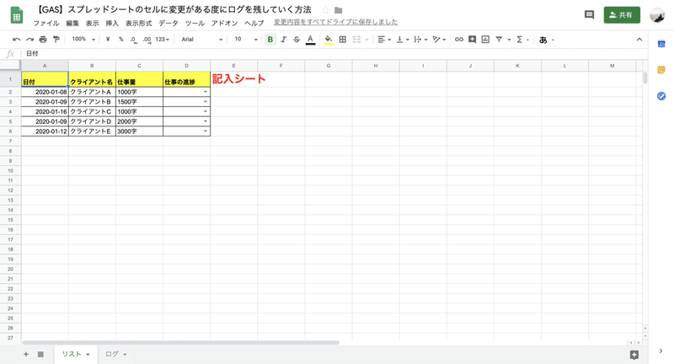Viewport: 674px width, 364px height.
Task: Open the 表示 menu
Action: (x=92, y=24)
